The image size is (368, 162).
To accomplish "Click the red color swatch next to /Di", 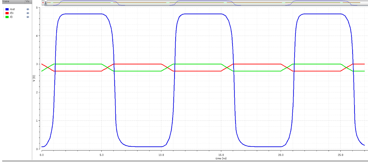I will tap(7, 13).
